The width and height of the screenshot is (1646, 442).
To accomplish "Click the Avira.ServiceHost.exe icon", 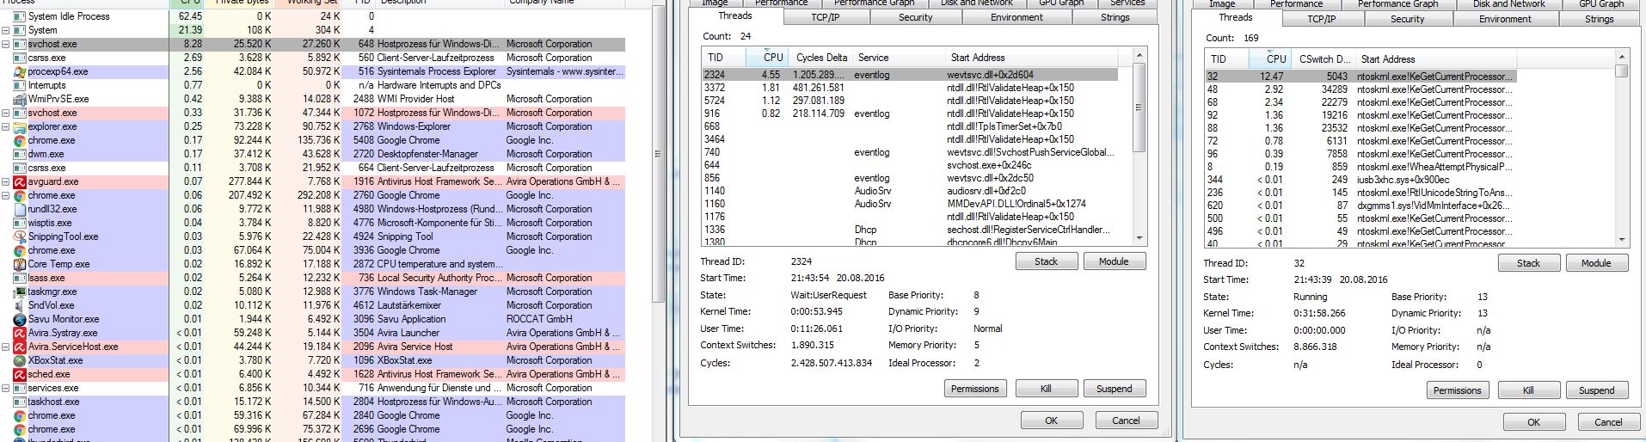I will coord(20,347).
